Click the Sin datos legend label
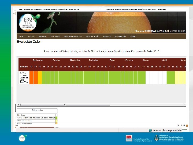The height and width of the screenshot is (145, 193). point(21,115)
